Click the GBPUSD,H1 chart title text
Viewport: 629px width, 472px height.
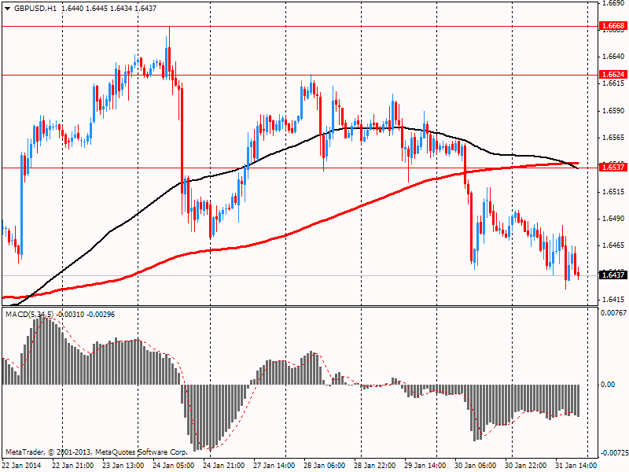(x=35, y=9)
